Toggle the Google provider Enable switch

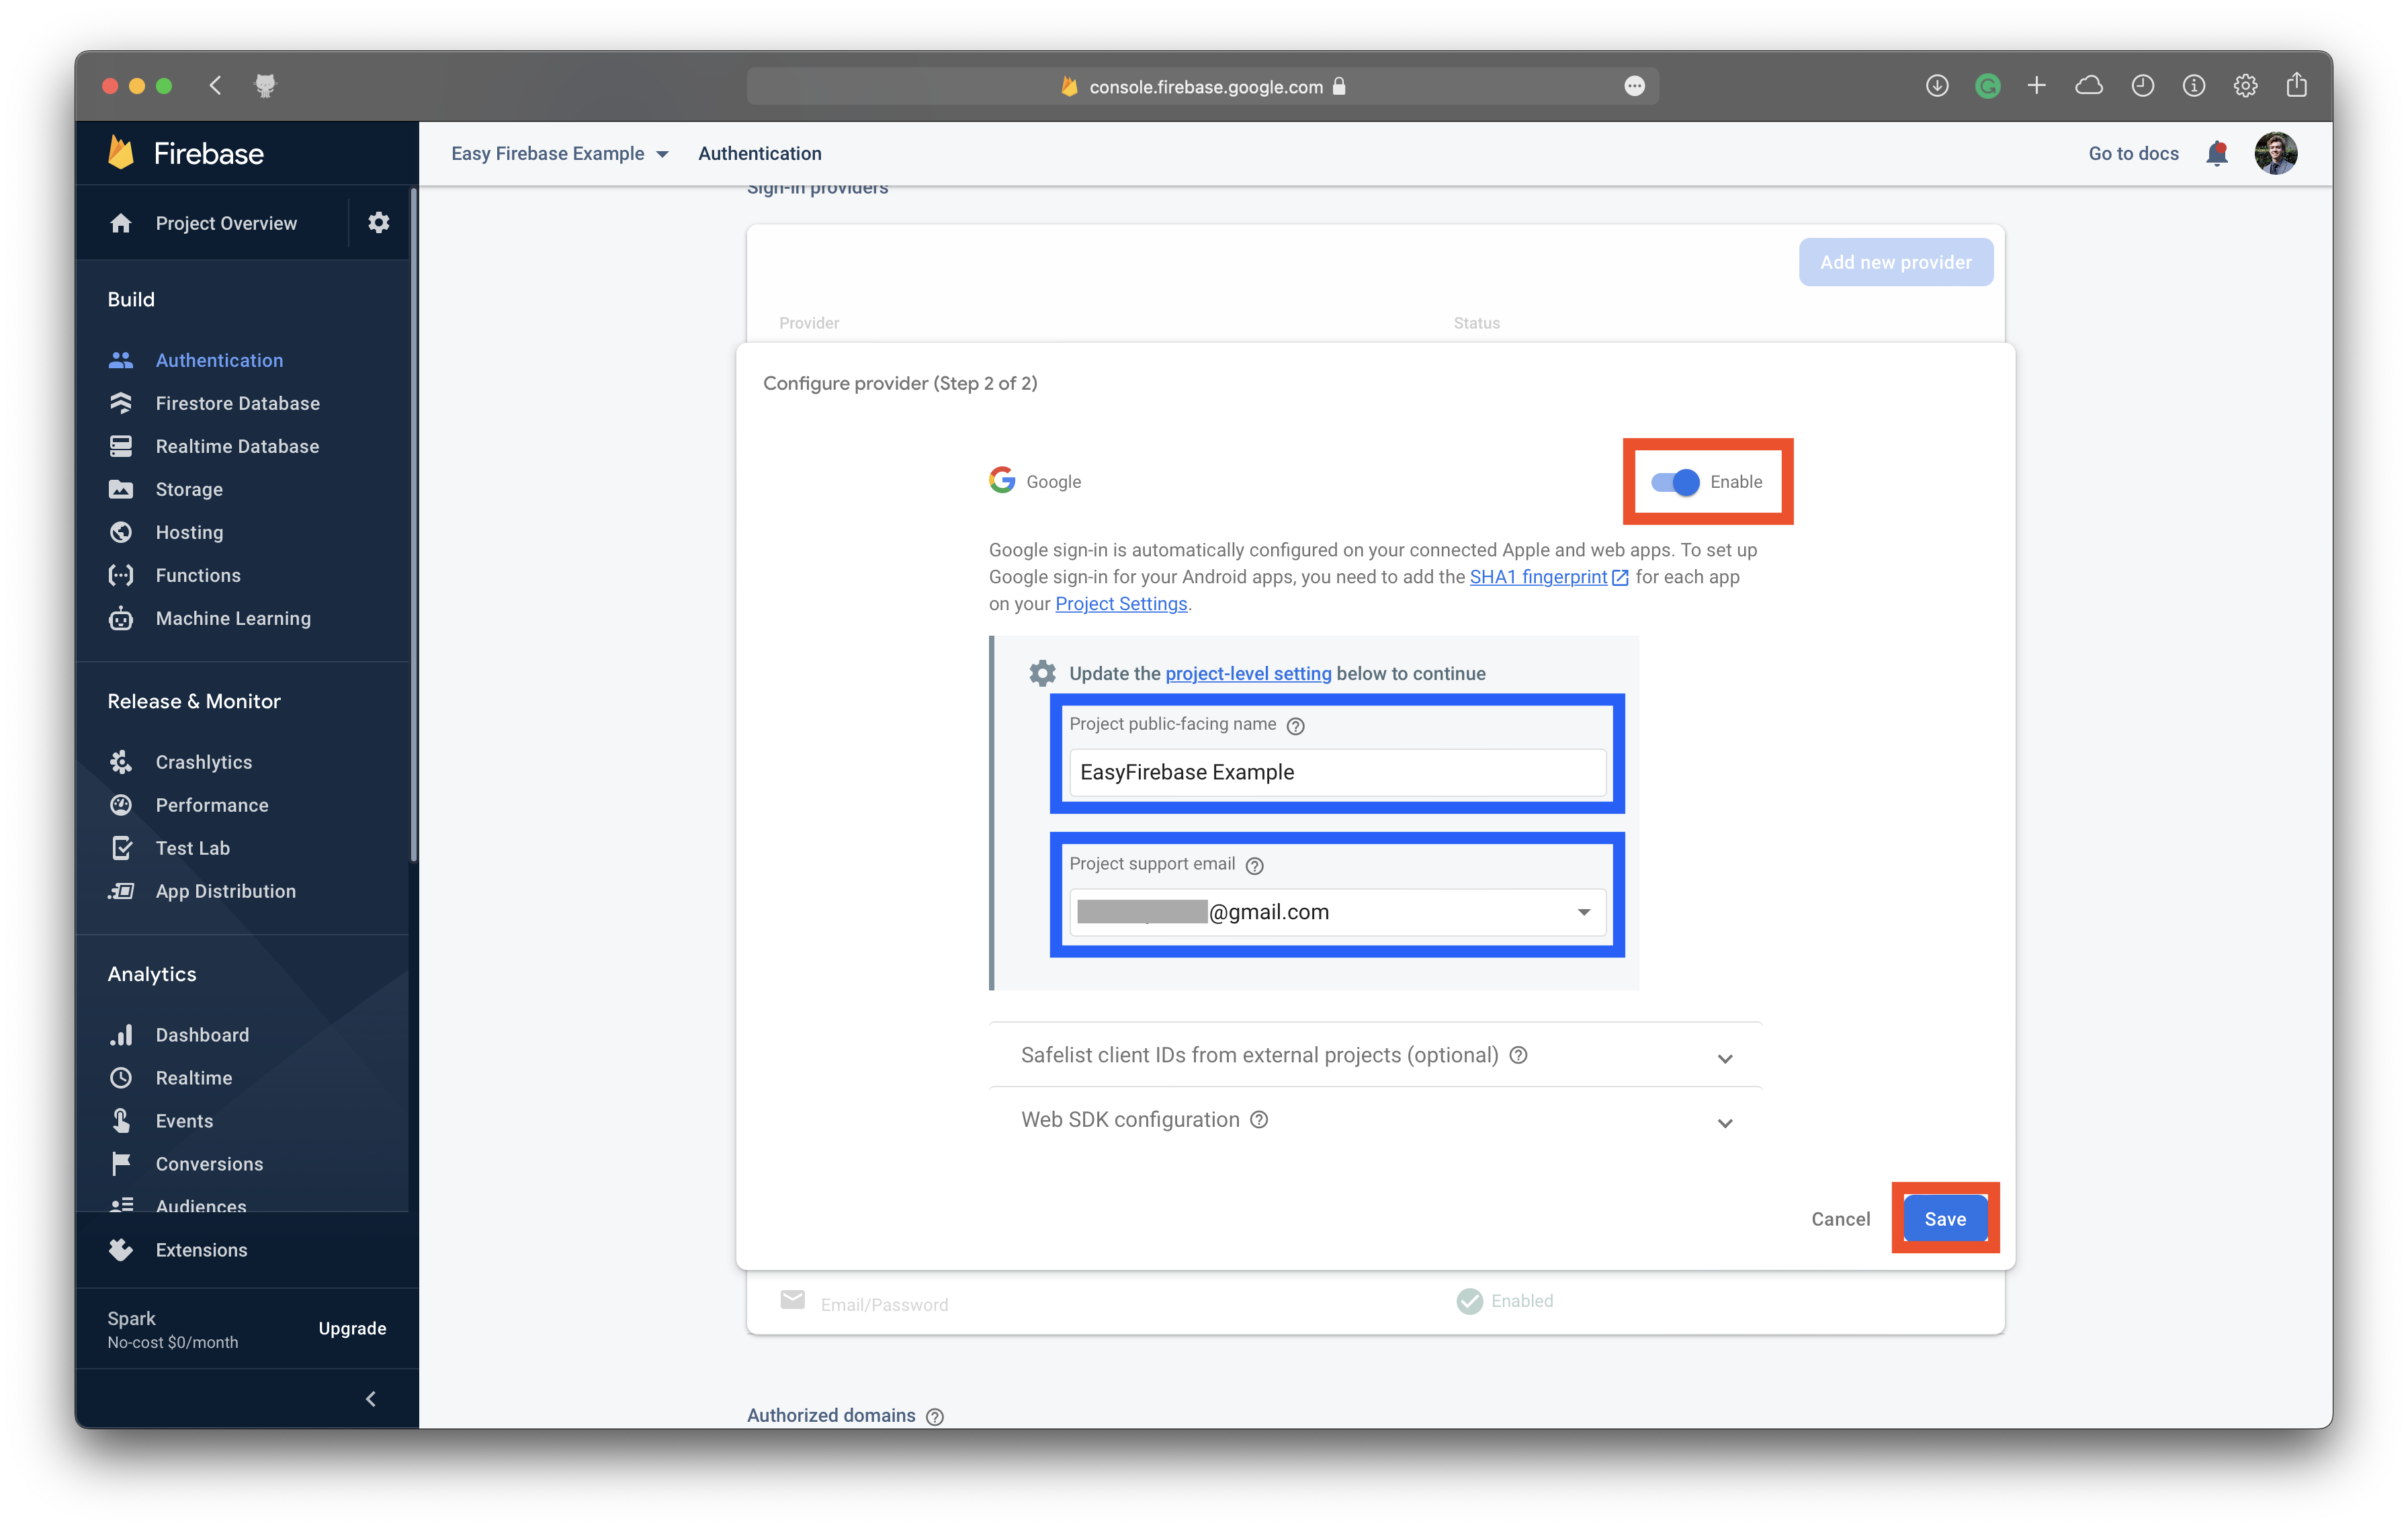click(x=1675, y=482)
